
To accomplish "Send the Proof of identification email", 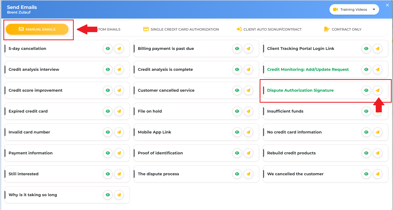I will pos(248,153).
